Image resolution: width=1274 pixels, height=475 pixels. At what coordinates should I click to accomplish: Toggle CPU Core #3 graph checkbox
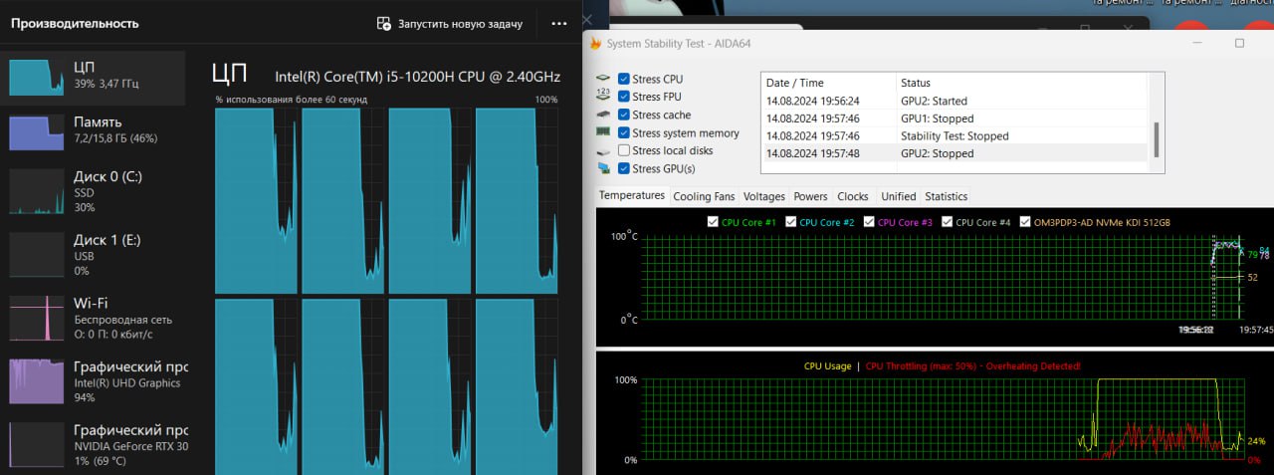(x=869, y=222)
